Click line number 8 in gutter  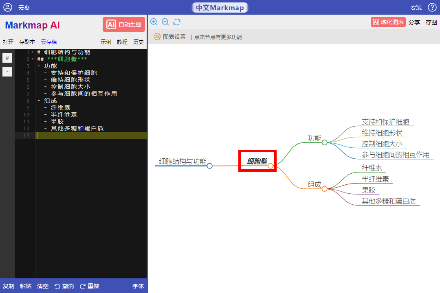(x=28, y=101)
